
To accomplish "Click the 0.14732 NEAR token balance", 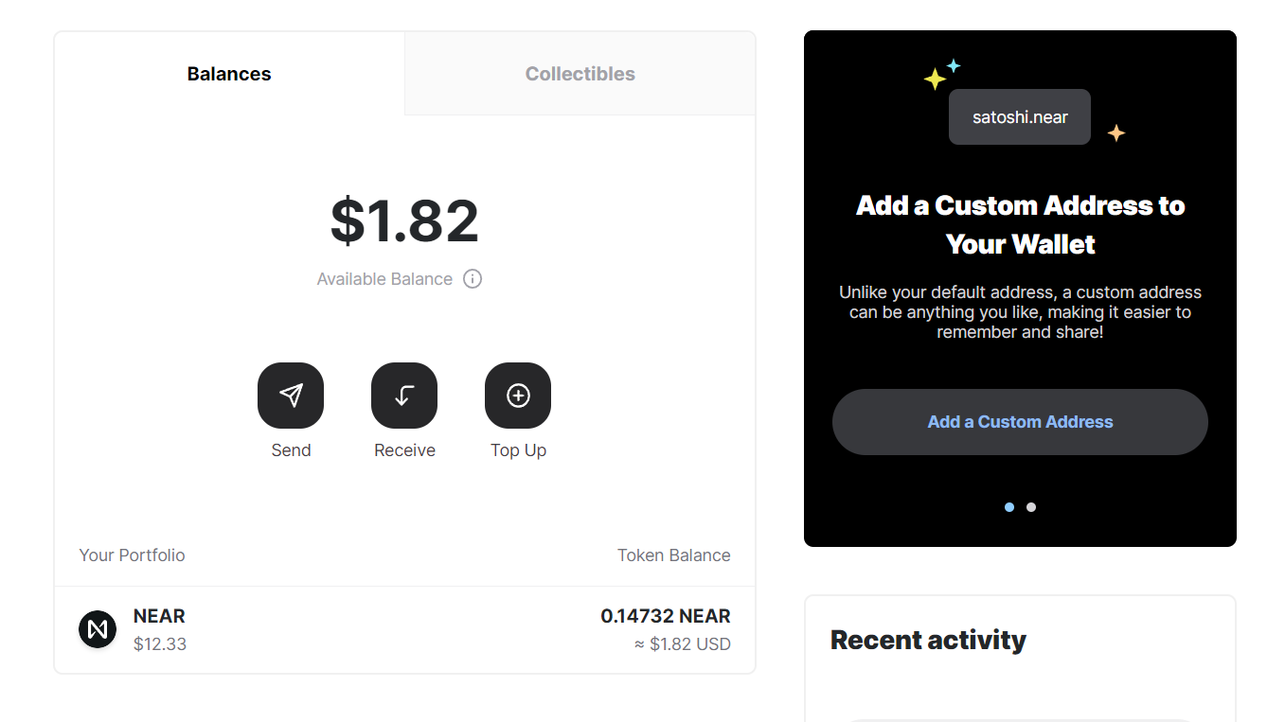I will 666,616.
